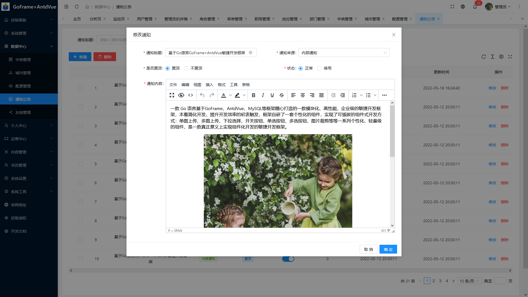Apply strikethrough formatting
The image size is (528, 297).
point(282,95)
